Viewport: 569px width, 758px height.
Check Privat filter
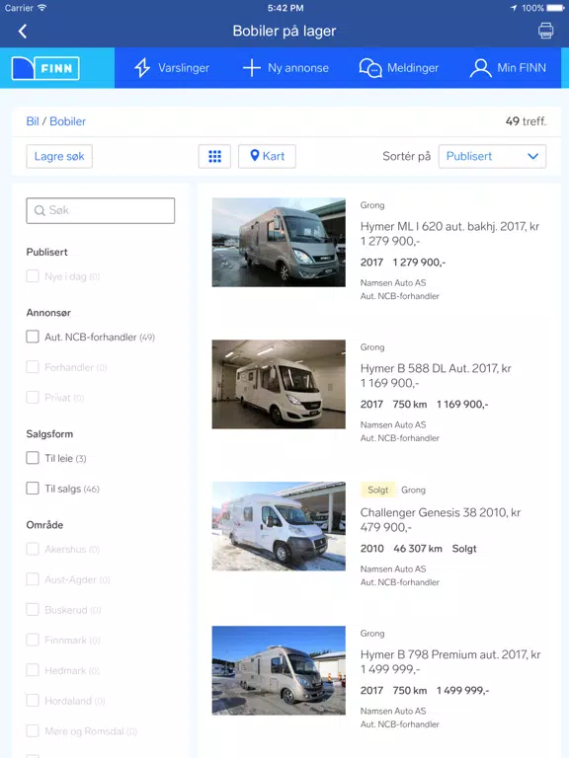(33, 398)
